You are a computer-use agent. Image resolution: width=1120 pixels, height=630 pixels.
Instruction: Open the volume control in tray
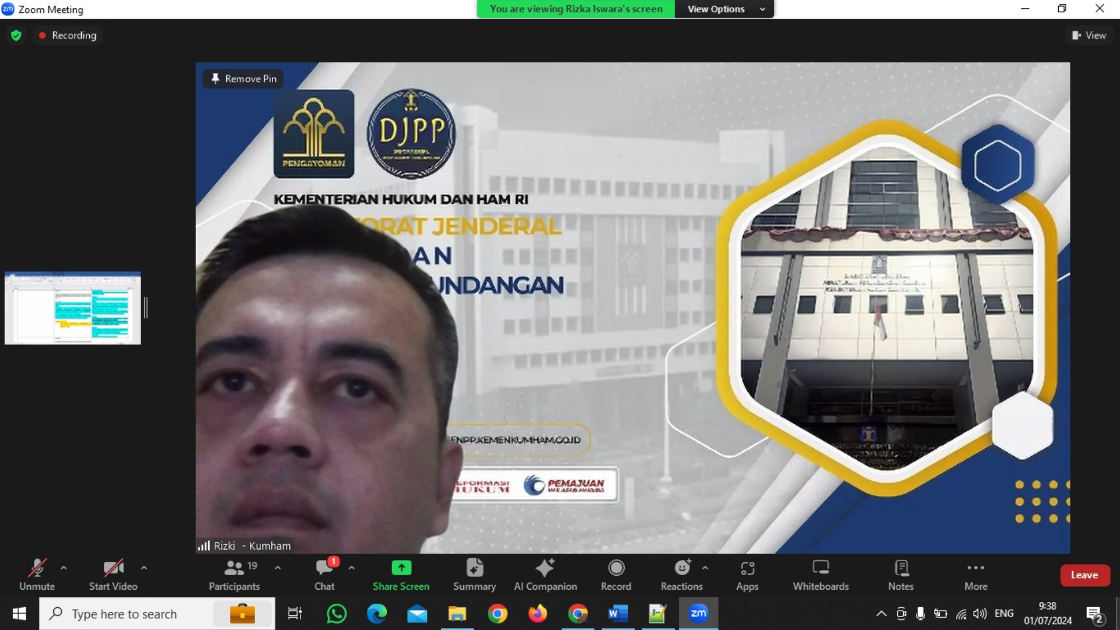tap(980, 614)
